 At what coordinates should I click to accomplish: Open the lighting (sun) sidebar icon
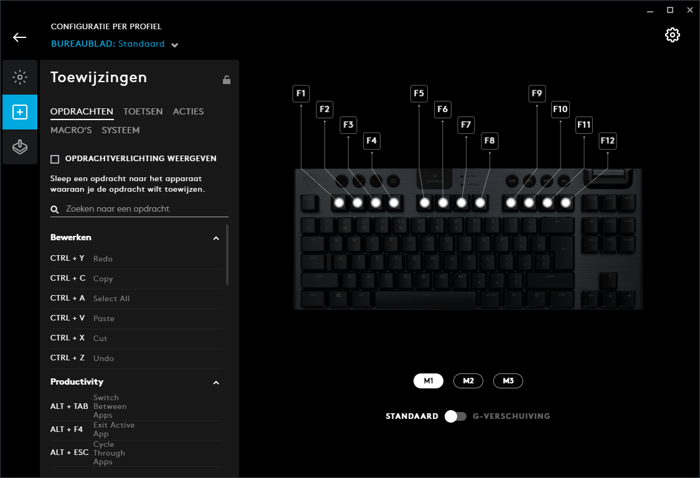pos(20,77)
